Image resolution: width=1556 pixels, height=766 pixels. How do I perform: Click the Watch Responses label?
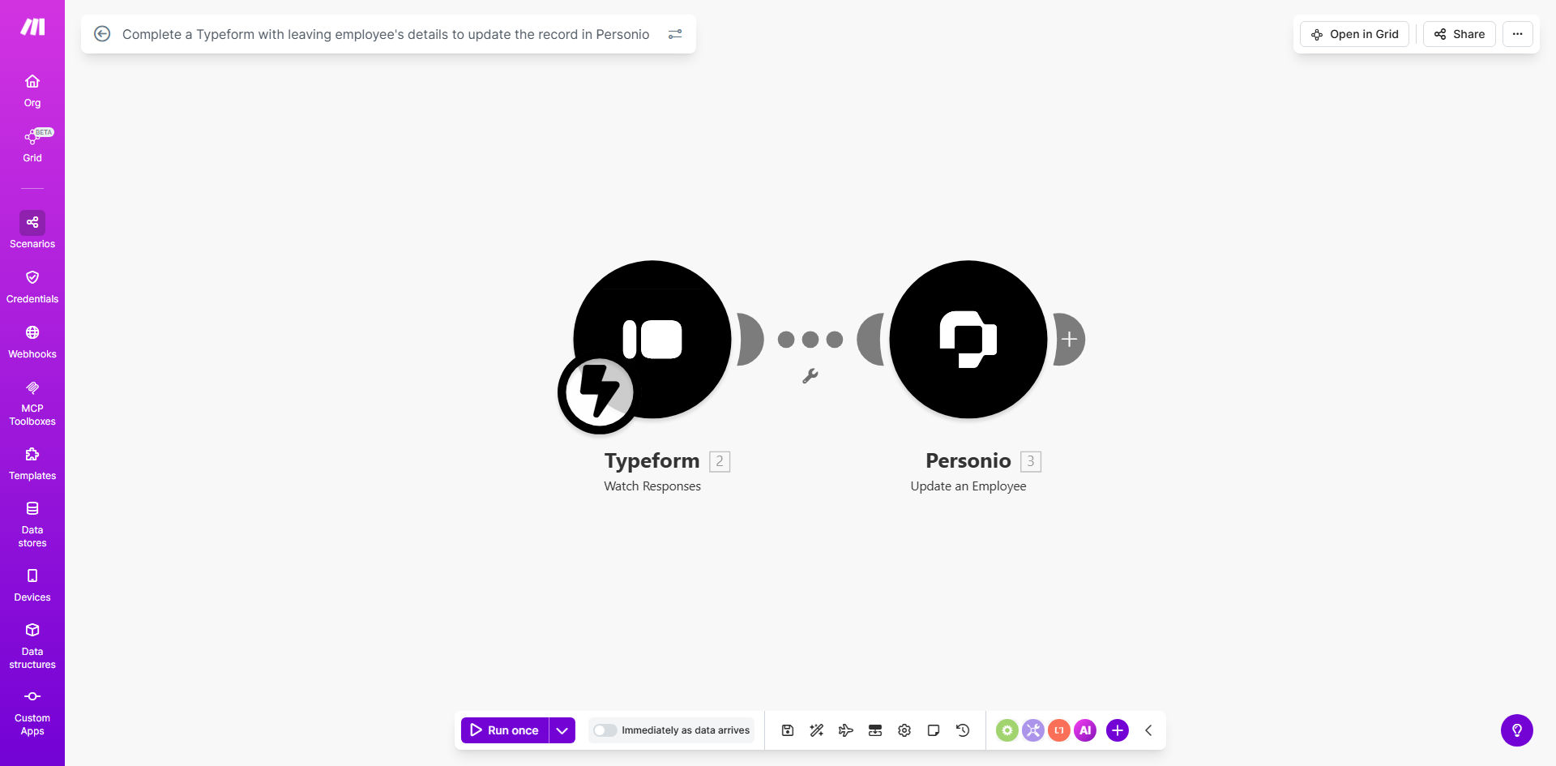pyautogui.click(x=652, y=486)
